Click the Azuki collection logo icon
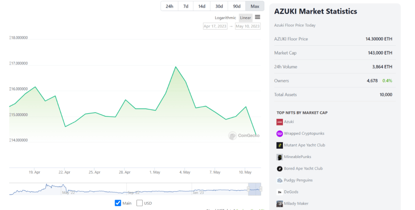Viewport: 415px width, 210px height. [280, 122]
